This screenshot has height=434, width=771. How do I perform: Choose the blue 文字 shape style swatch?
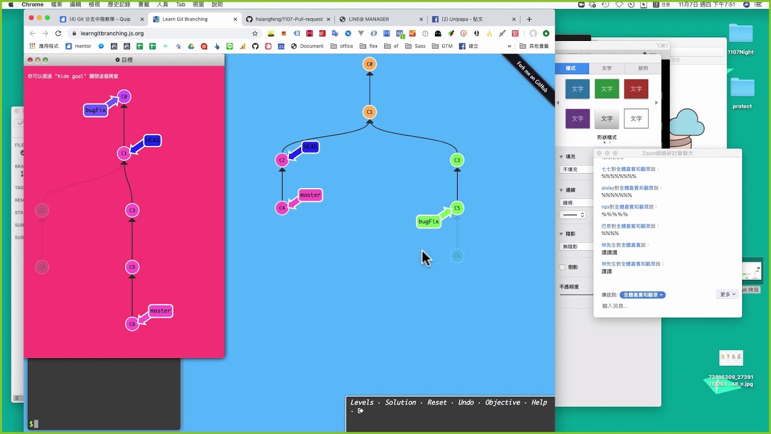pyautogui.click(x=578, y=89)
